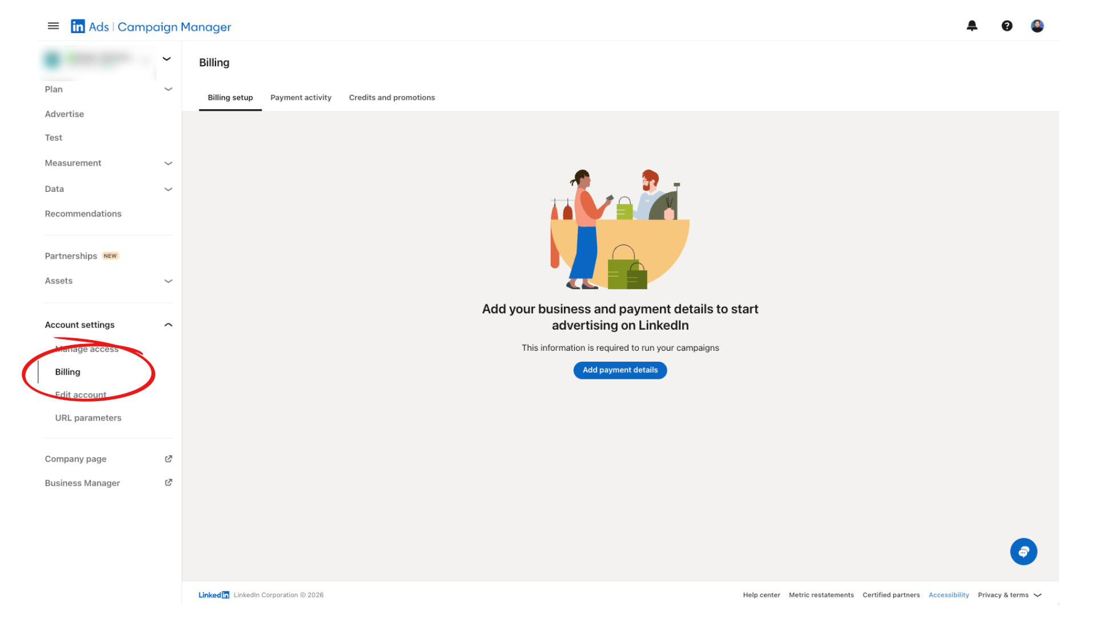The image size is (1097, 617).
Task: Select the Billing setup tab
Action: [x=230, y=98]
